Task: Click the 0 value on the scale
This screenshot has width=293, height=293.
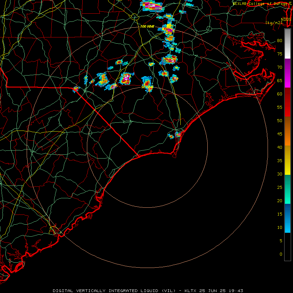Action: [281, 254]
